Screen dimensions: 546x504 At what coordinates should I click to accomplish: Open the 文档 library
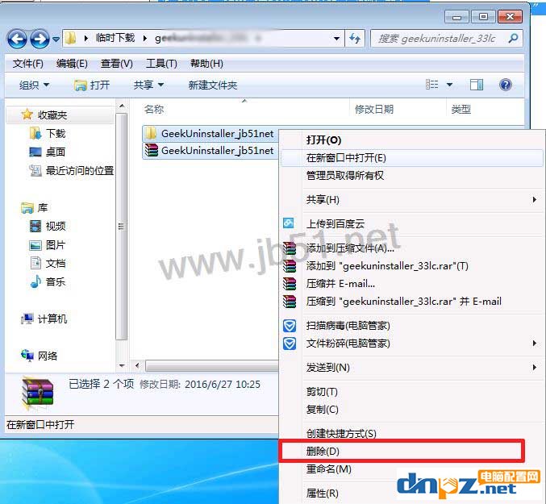point(56,263)
